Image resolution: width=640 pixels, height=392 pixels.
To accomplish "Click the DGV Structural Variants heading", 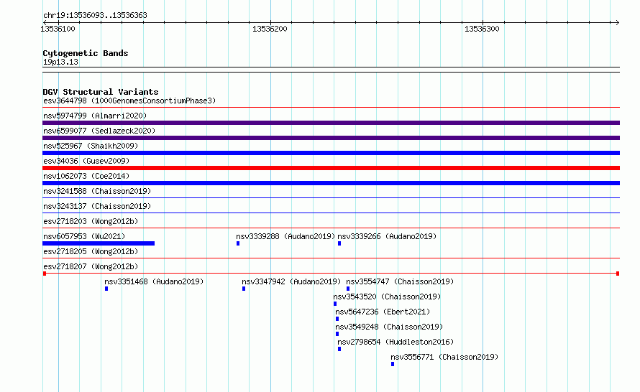I will (x=101, y=92).
